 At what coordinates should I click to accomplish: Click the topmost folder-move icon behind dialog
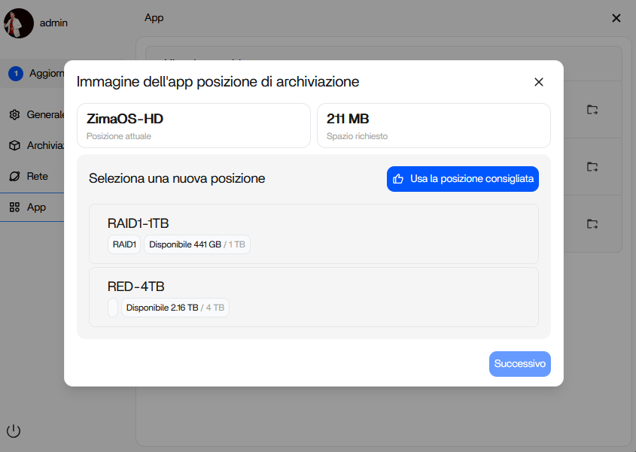click(x=592, y=110)
